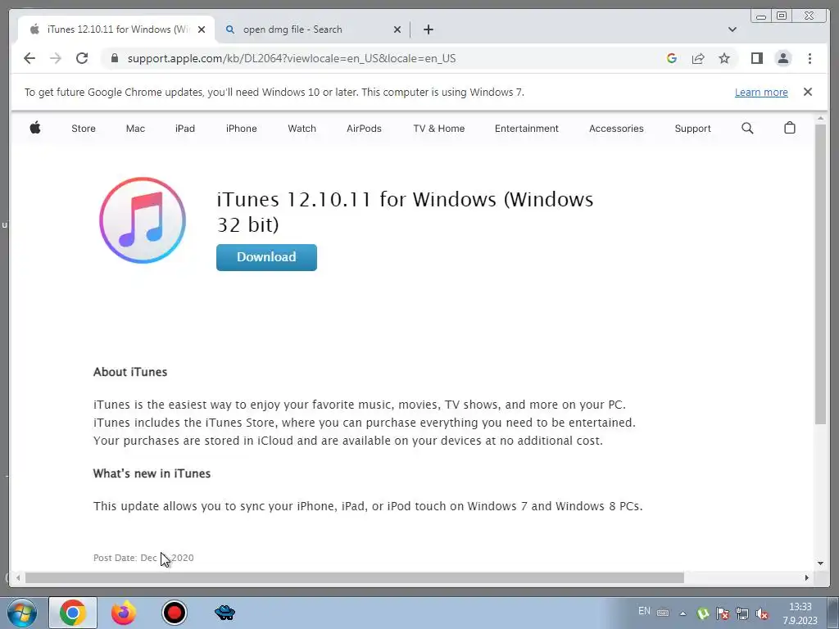Dismiss the Chrome update notification bar
Image resolution: width=839 pixels, height=629 pixels.
(808, 92)
